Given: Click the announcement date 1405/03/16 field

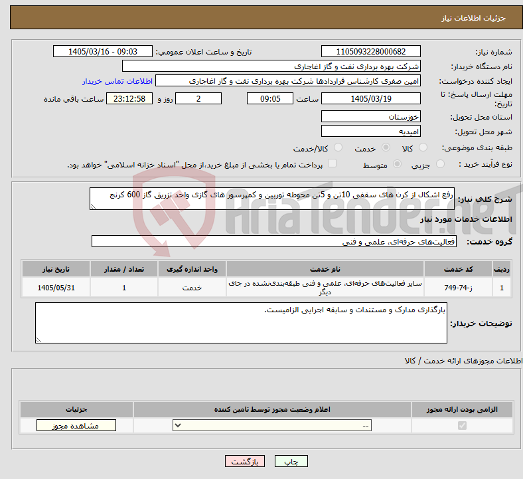Looking at the screenshot, I should point(103,51).
